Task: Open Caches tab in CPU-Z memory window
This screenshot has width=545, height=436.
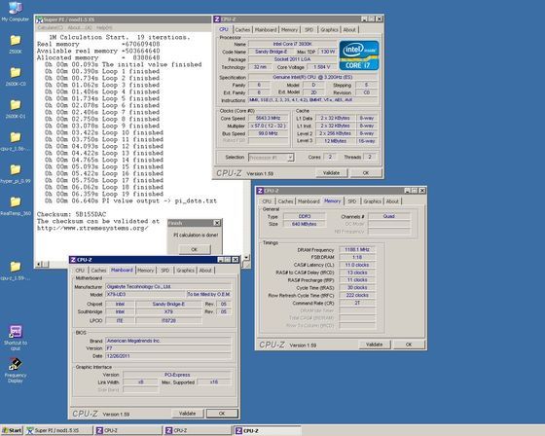Action: click(286, 201)
